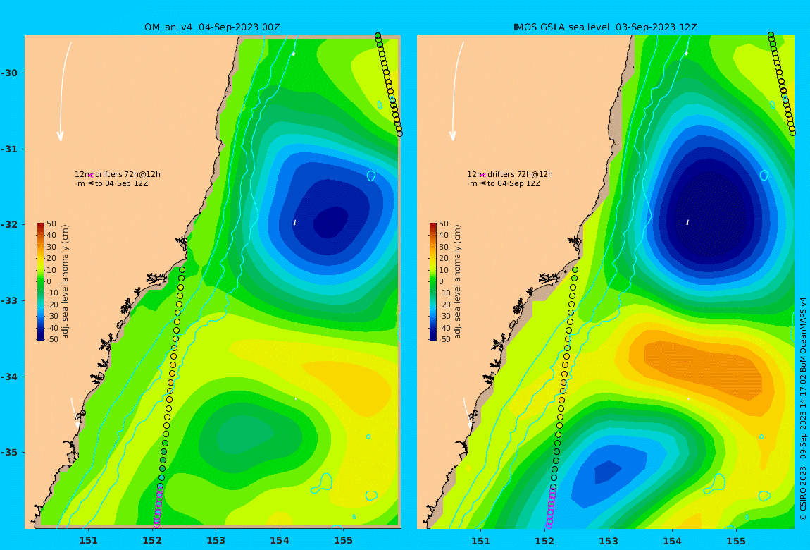Click the bottom 50 tick on left color bar
Viewport: 810px width, 550px height.
pos(51,340)
